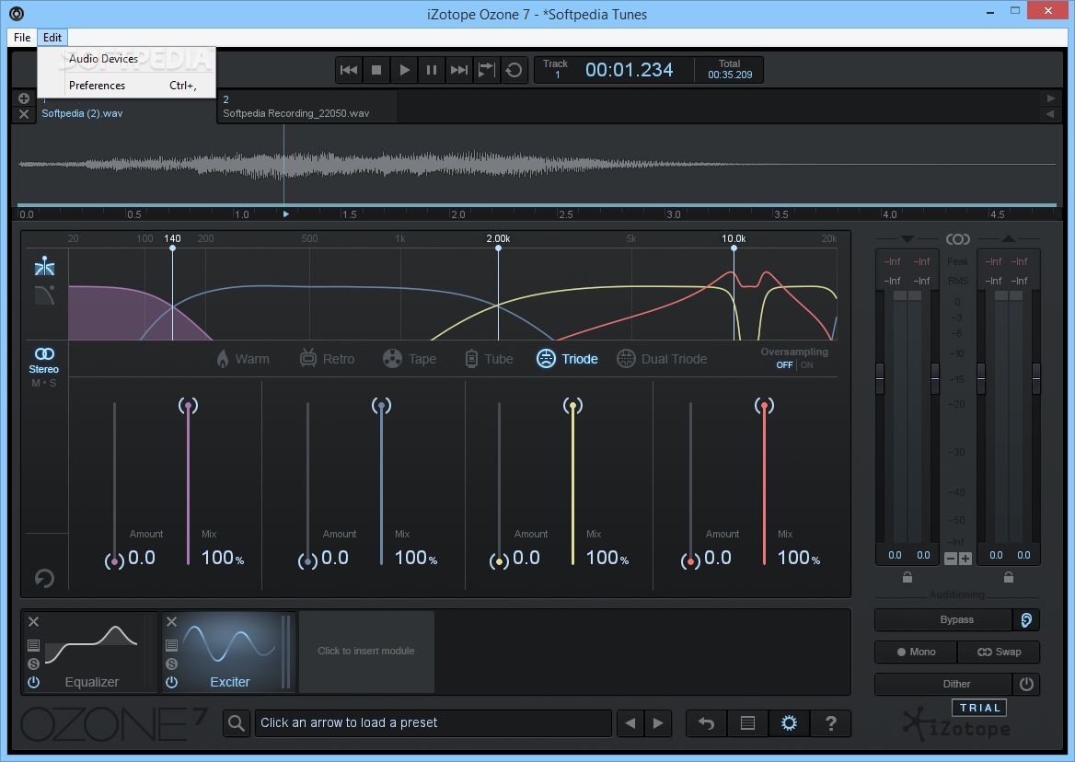The width and height of the screenshot is (1075, 762).
Task: Search presets with magnifier icon
Action: click(x=237, y=723)
